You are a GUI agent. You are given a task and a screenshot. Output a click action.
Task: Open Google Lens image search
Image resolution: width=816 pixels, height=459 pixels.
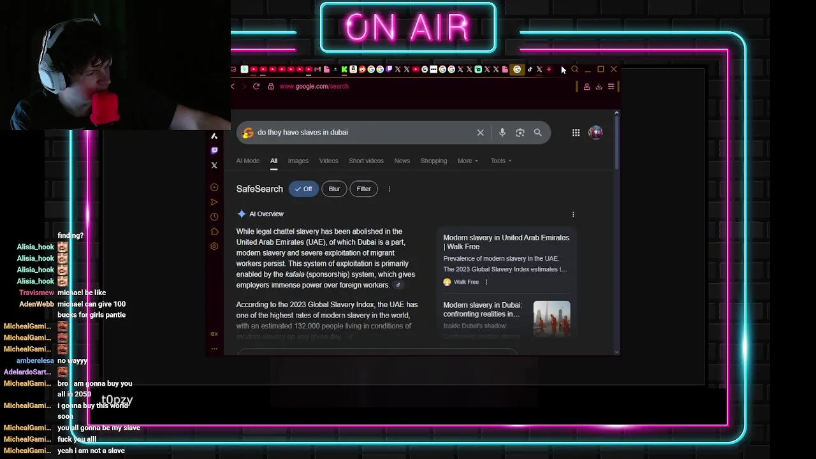click(520, 133)
